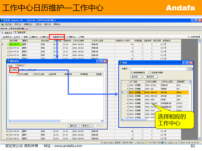Click the 刷新 (Refresh) toolbar icon
This screenshot has height=151, width=202.
(x=70, y=37)
